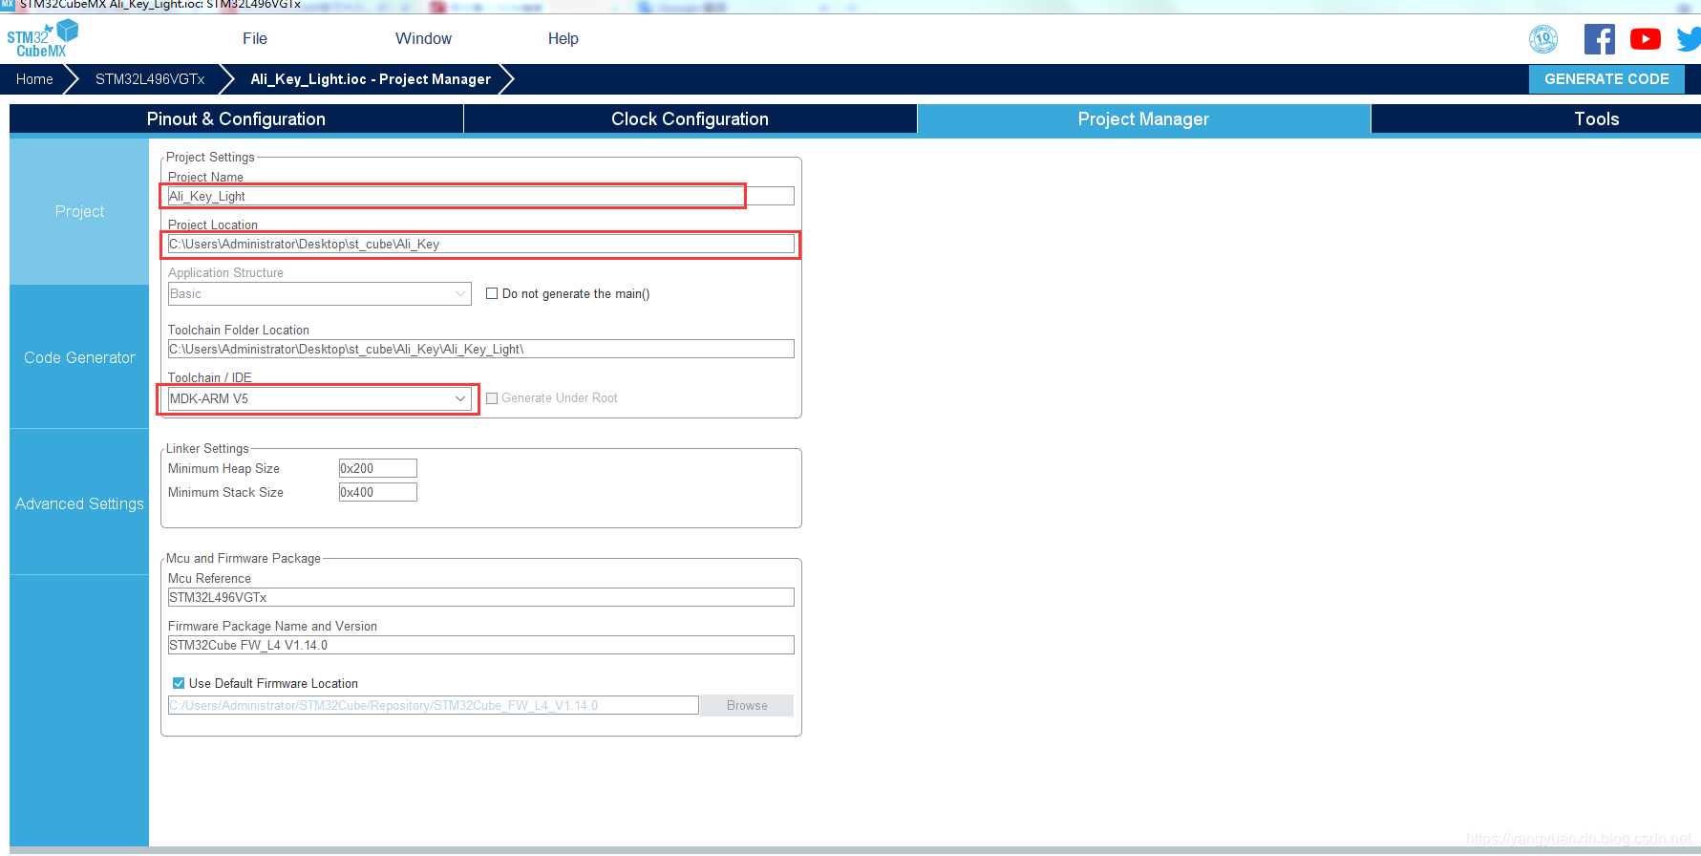Click the Browse button

[x=747, y=705]
